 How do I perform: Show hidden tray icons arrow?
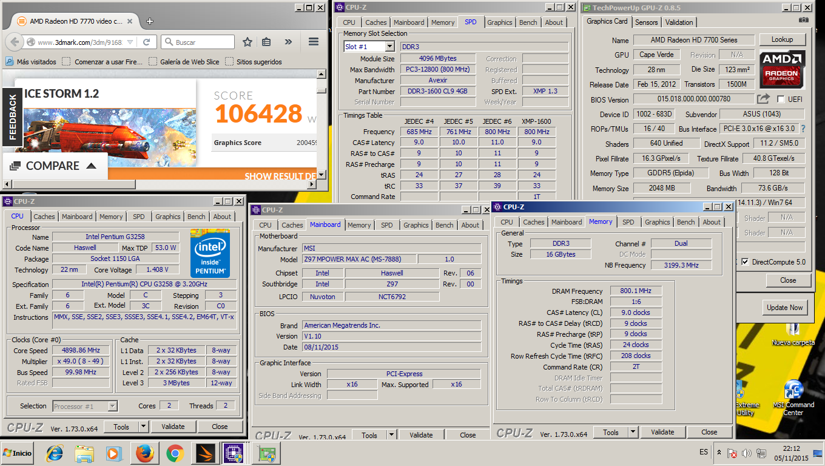(719, 453)
